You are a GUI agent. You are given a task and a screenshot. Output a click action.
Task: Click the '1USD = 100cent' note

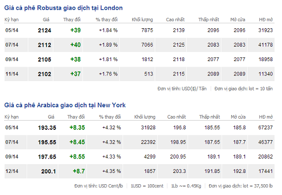pos(147,186)
